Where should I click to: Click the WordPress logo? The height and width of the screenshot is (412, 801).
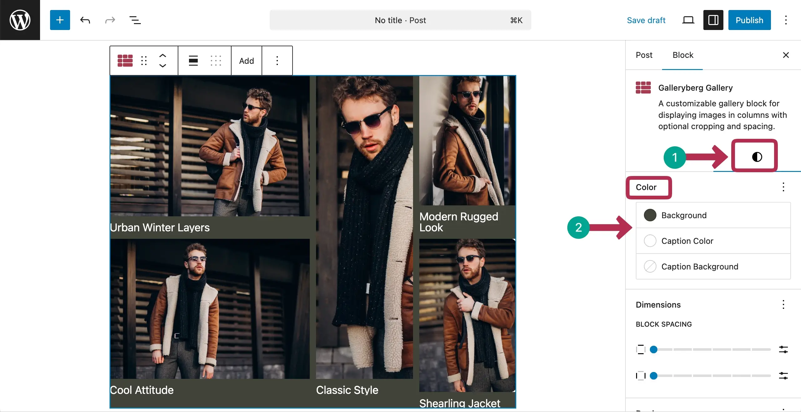coord(20,20)
